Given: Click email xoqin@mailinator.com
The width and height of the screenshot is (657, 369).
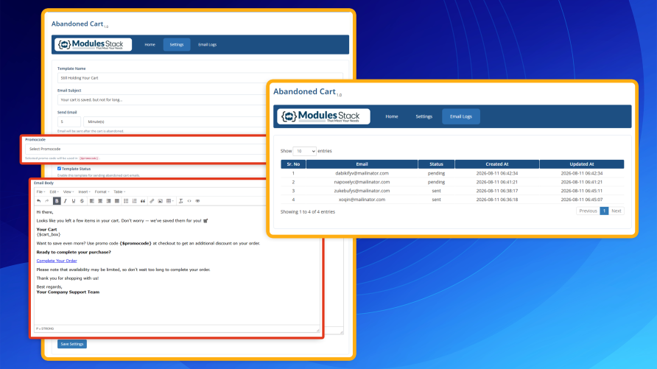Looking at the screenshot, I should coord(362,200).
